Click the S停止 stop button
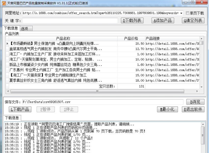Viewport: 209px width, 153px height. [x=69, y=109]
